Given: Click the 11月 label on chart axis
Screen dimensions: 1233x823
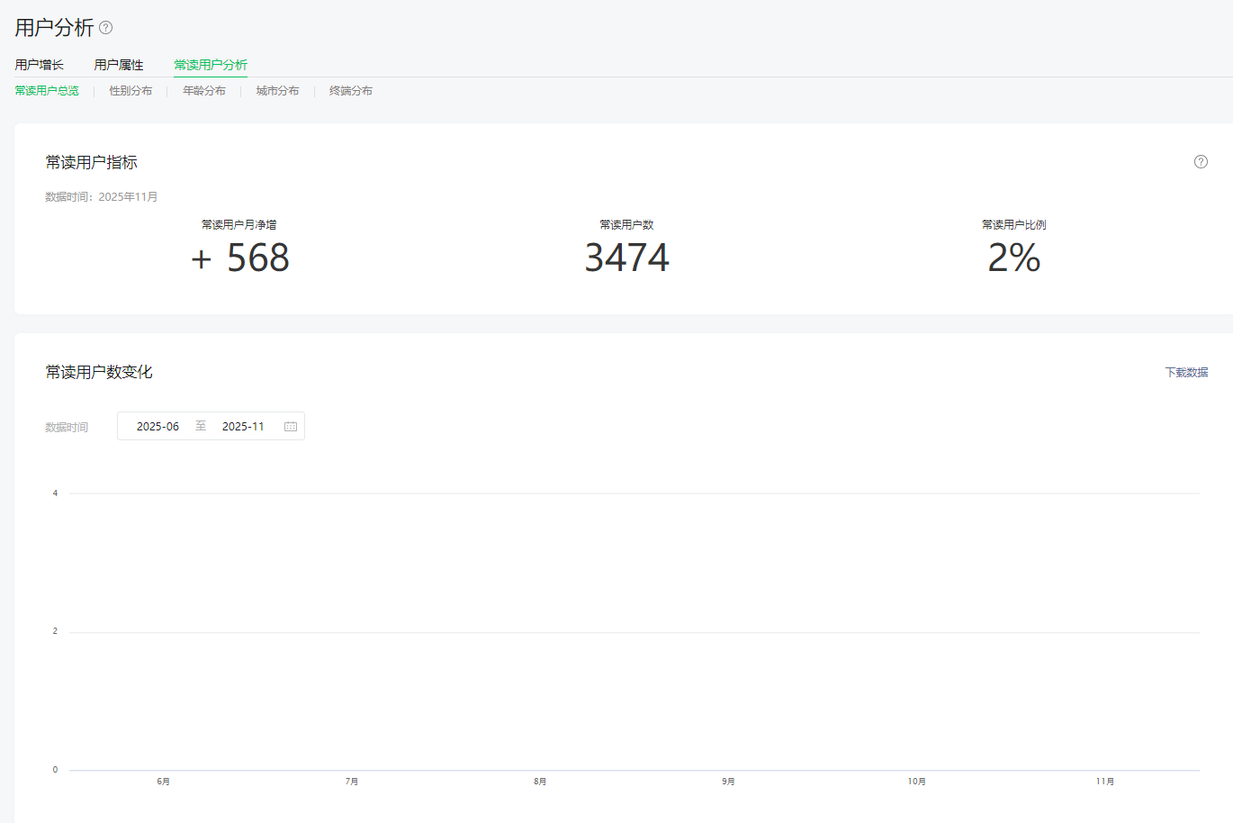Looking at the screenshot, I should 1105,782.
